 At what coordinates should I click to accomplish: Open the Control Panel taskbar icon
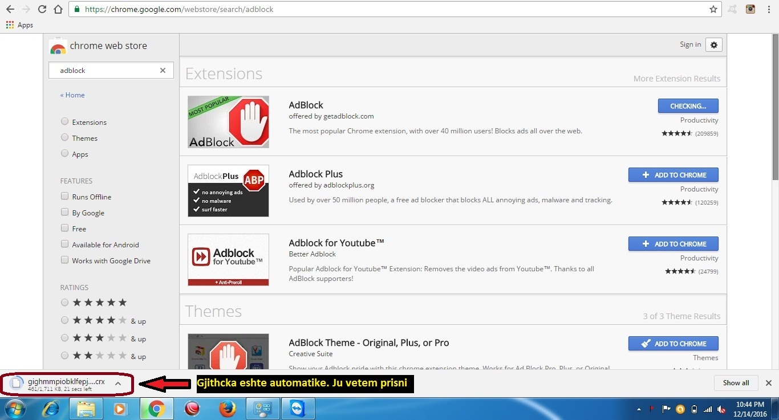coord(262,409)
